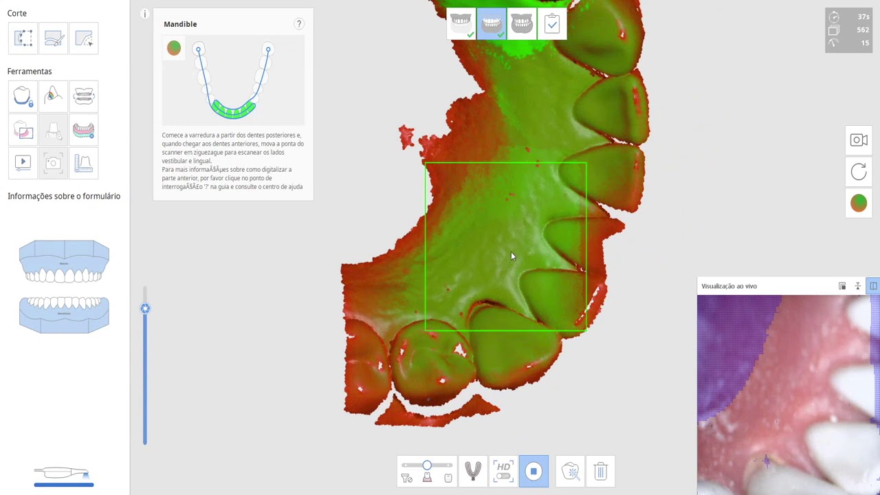
Task: Click the lower jaw form illustration
Action: [64, 315]
